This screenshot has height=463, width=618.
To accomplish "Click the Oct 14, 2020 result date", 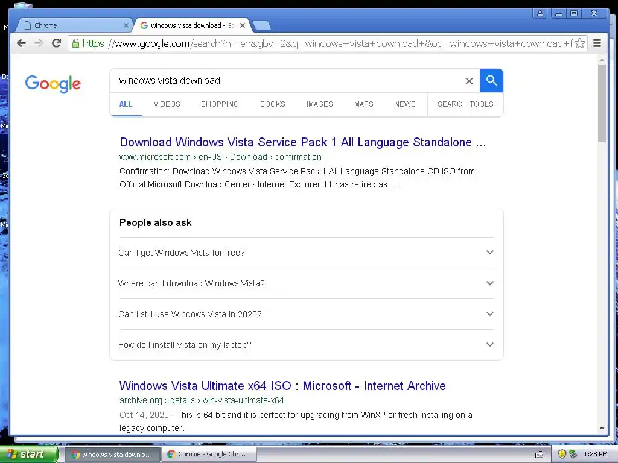I will click(144, 415).
